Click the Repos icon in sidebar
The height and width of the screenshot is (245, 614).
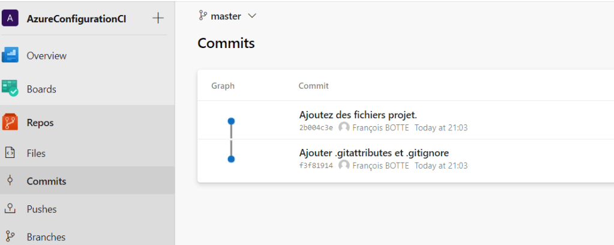click(10, 122)
